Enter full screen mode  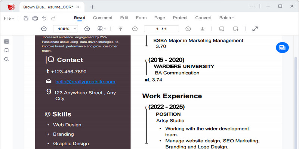(255, 29)
